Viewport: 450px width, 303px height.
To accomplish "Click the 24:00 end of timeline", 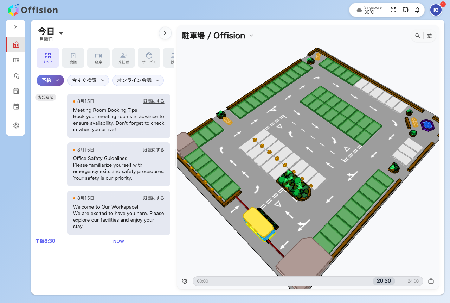I will [x=413, y=281].
